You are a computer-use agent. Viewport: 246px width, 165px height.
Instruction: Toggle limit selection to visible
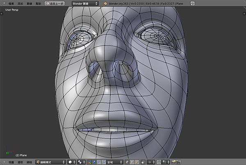click(143, 162)
